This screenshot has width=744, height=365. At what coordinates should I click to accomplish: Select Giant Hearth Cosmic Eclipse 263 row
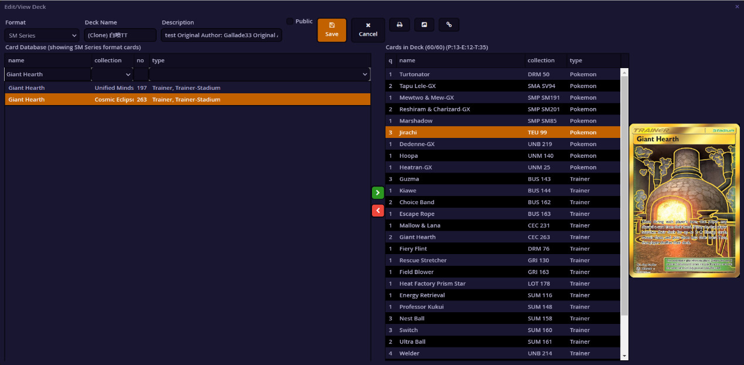[x=188, y=100]
